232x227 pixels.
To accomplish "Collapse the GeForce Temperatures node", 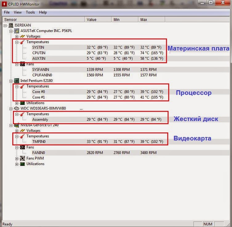I will pos(17,136).
